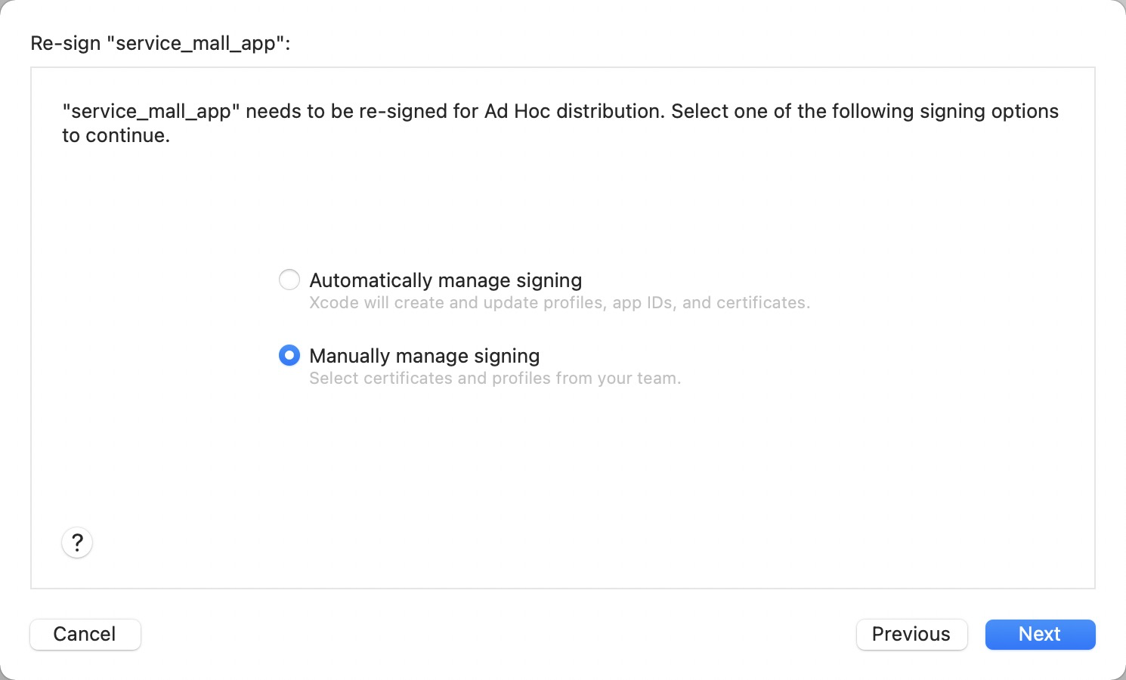Click the empty unselected radio circle
Image resolution: width=1126 pixels, height=680 pixels.
point(289,280)
